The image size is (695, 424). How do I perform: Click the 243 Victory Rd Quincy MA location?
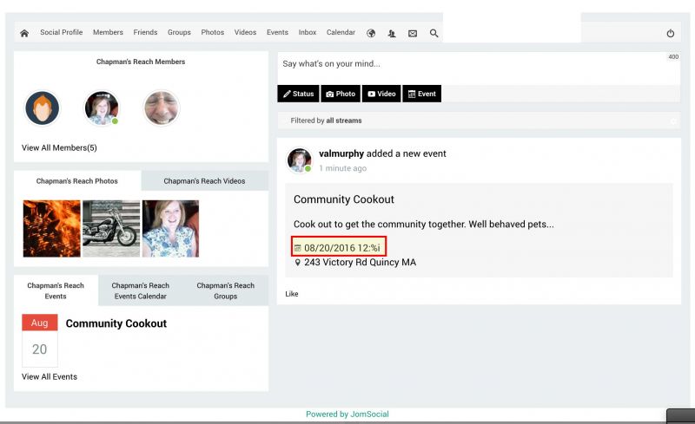pos(360,263)
